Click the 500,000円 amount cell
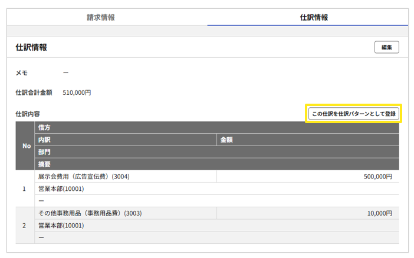The width and height of the screenshot is (414, 258). [x=308, y=177]
